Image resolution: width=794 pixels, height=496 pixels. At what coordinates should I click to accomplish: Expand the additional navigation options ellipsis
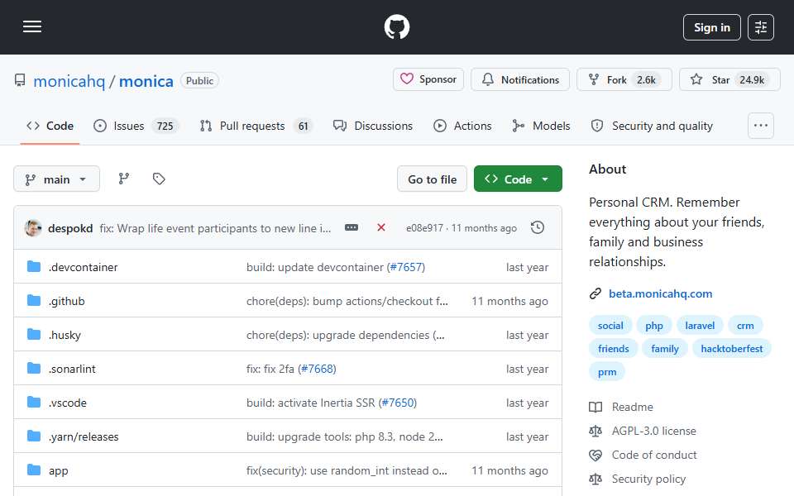click(761, 126)
